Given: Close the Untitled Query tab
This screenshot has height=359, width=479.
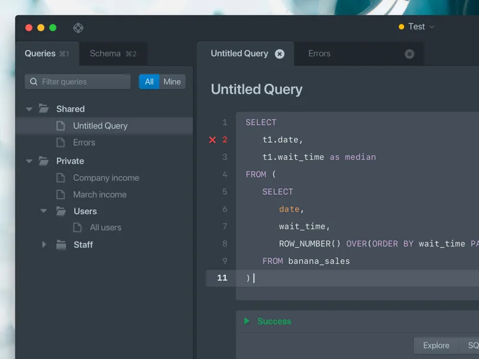Looking at the screenshot, I should [280, 54].
